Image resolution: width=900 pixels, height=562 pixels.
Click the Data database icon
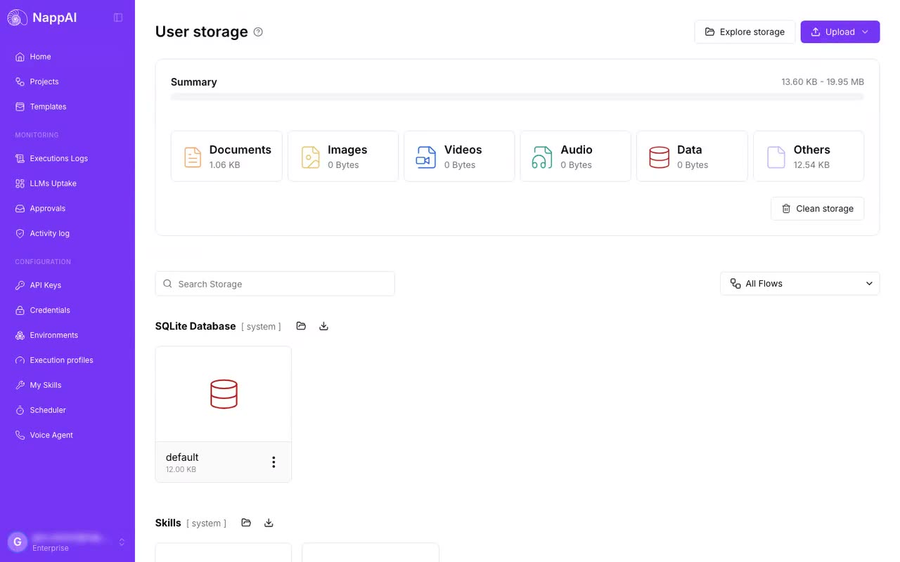659,157
